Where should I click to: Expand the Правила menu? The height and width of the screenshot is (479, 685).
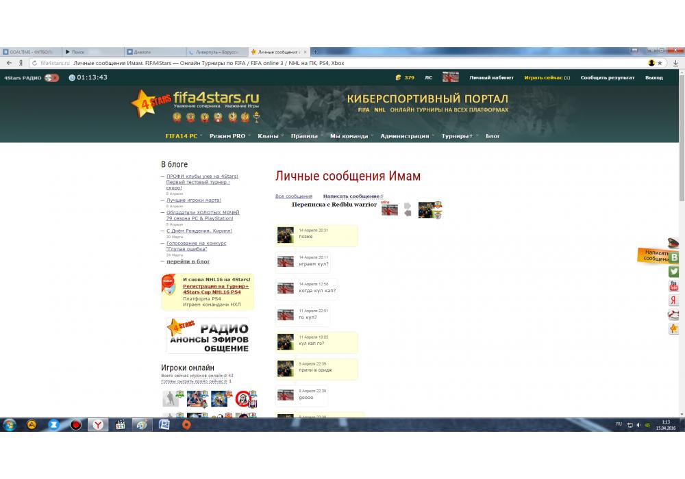pyautogui.click(x=304, y=136)
